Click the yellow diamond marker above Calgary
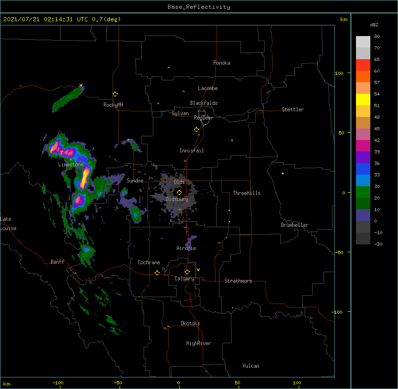Screen dimensions: 398x389 tap(187, 272)
